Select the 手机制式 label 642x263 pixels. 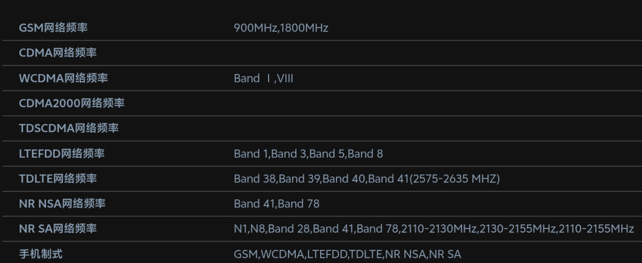(41, 254)
